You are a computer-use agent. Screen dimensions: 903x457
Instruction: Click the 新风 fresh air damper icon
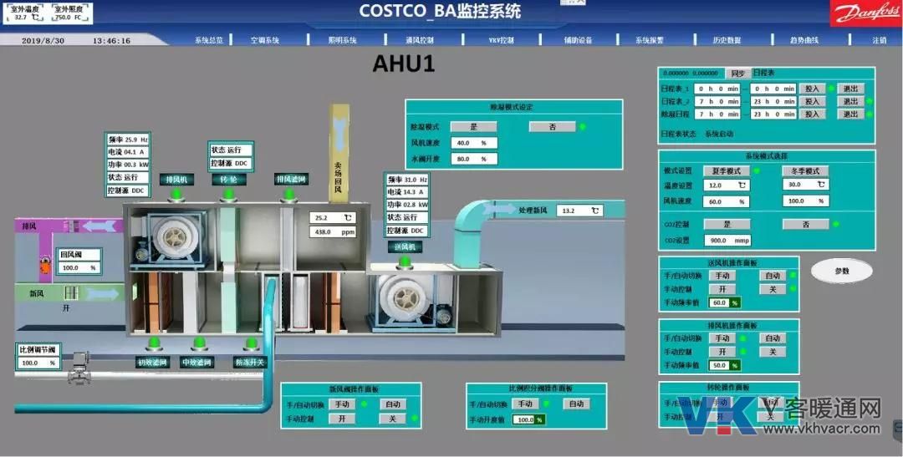tap(70, 293)
